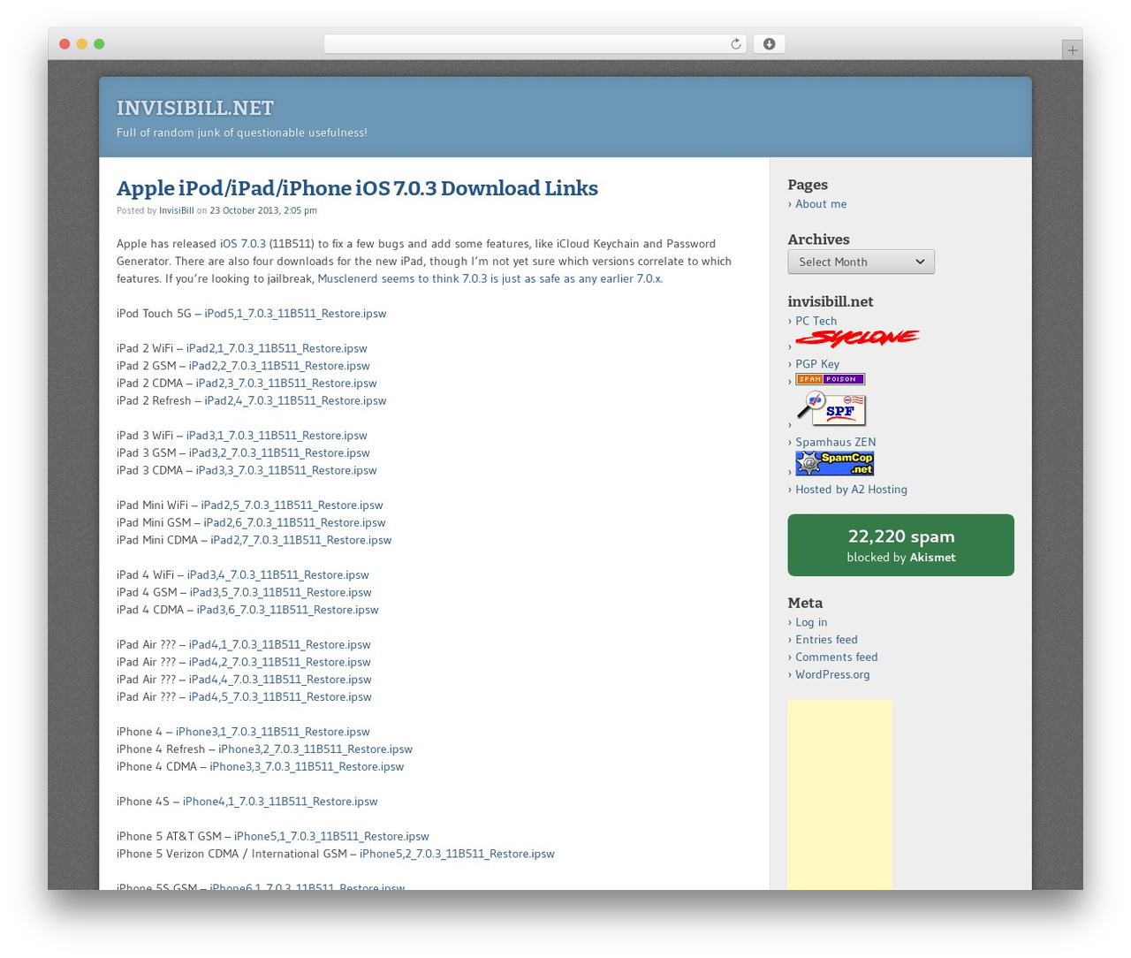Viewport: 1131px width, 958px height.
Task: Download iPad 4 CDMA iPad3,6 file
Action: 287,610
